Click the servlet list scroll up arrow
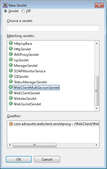 point(97,43)
